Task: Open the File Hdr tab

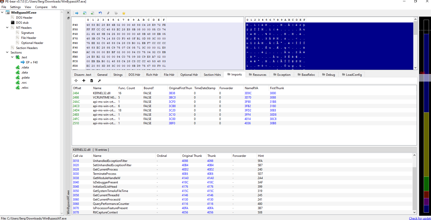Action: click(x=169, y=75)
